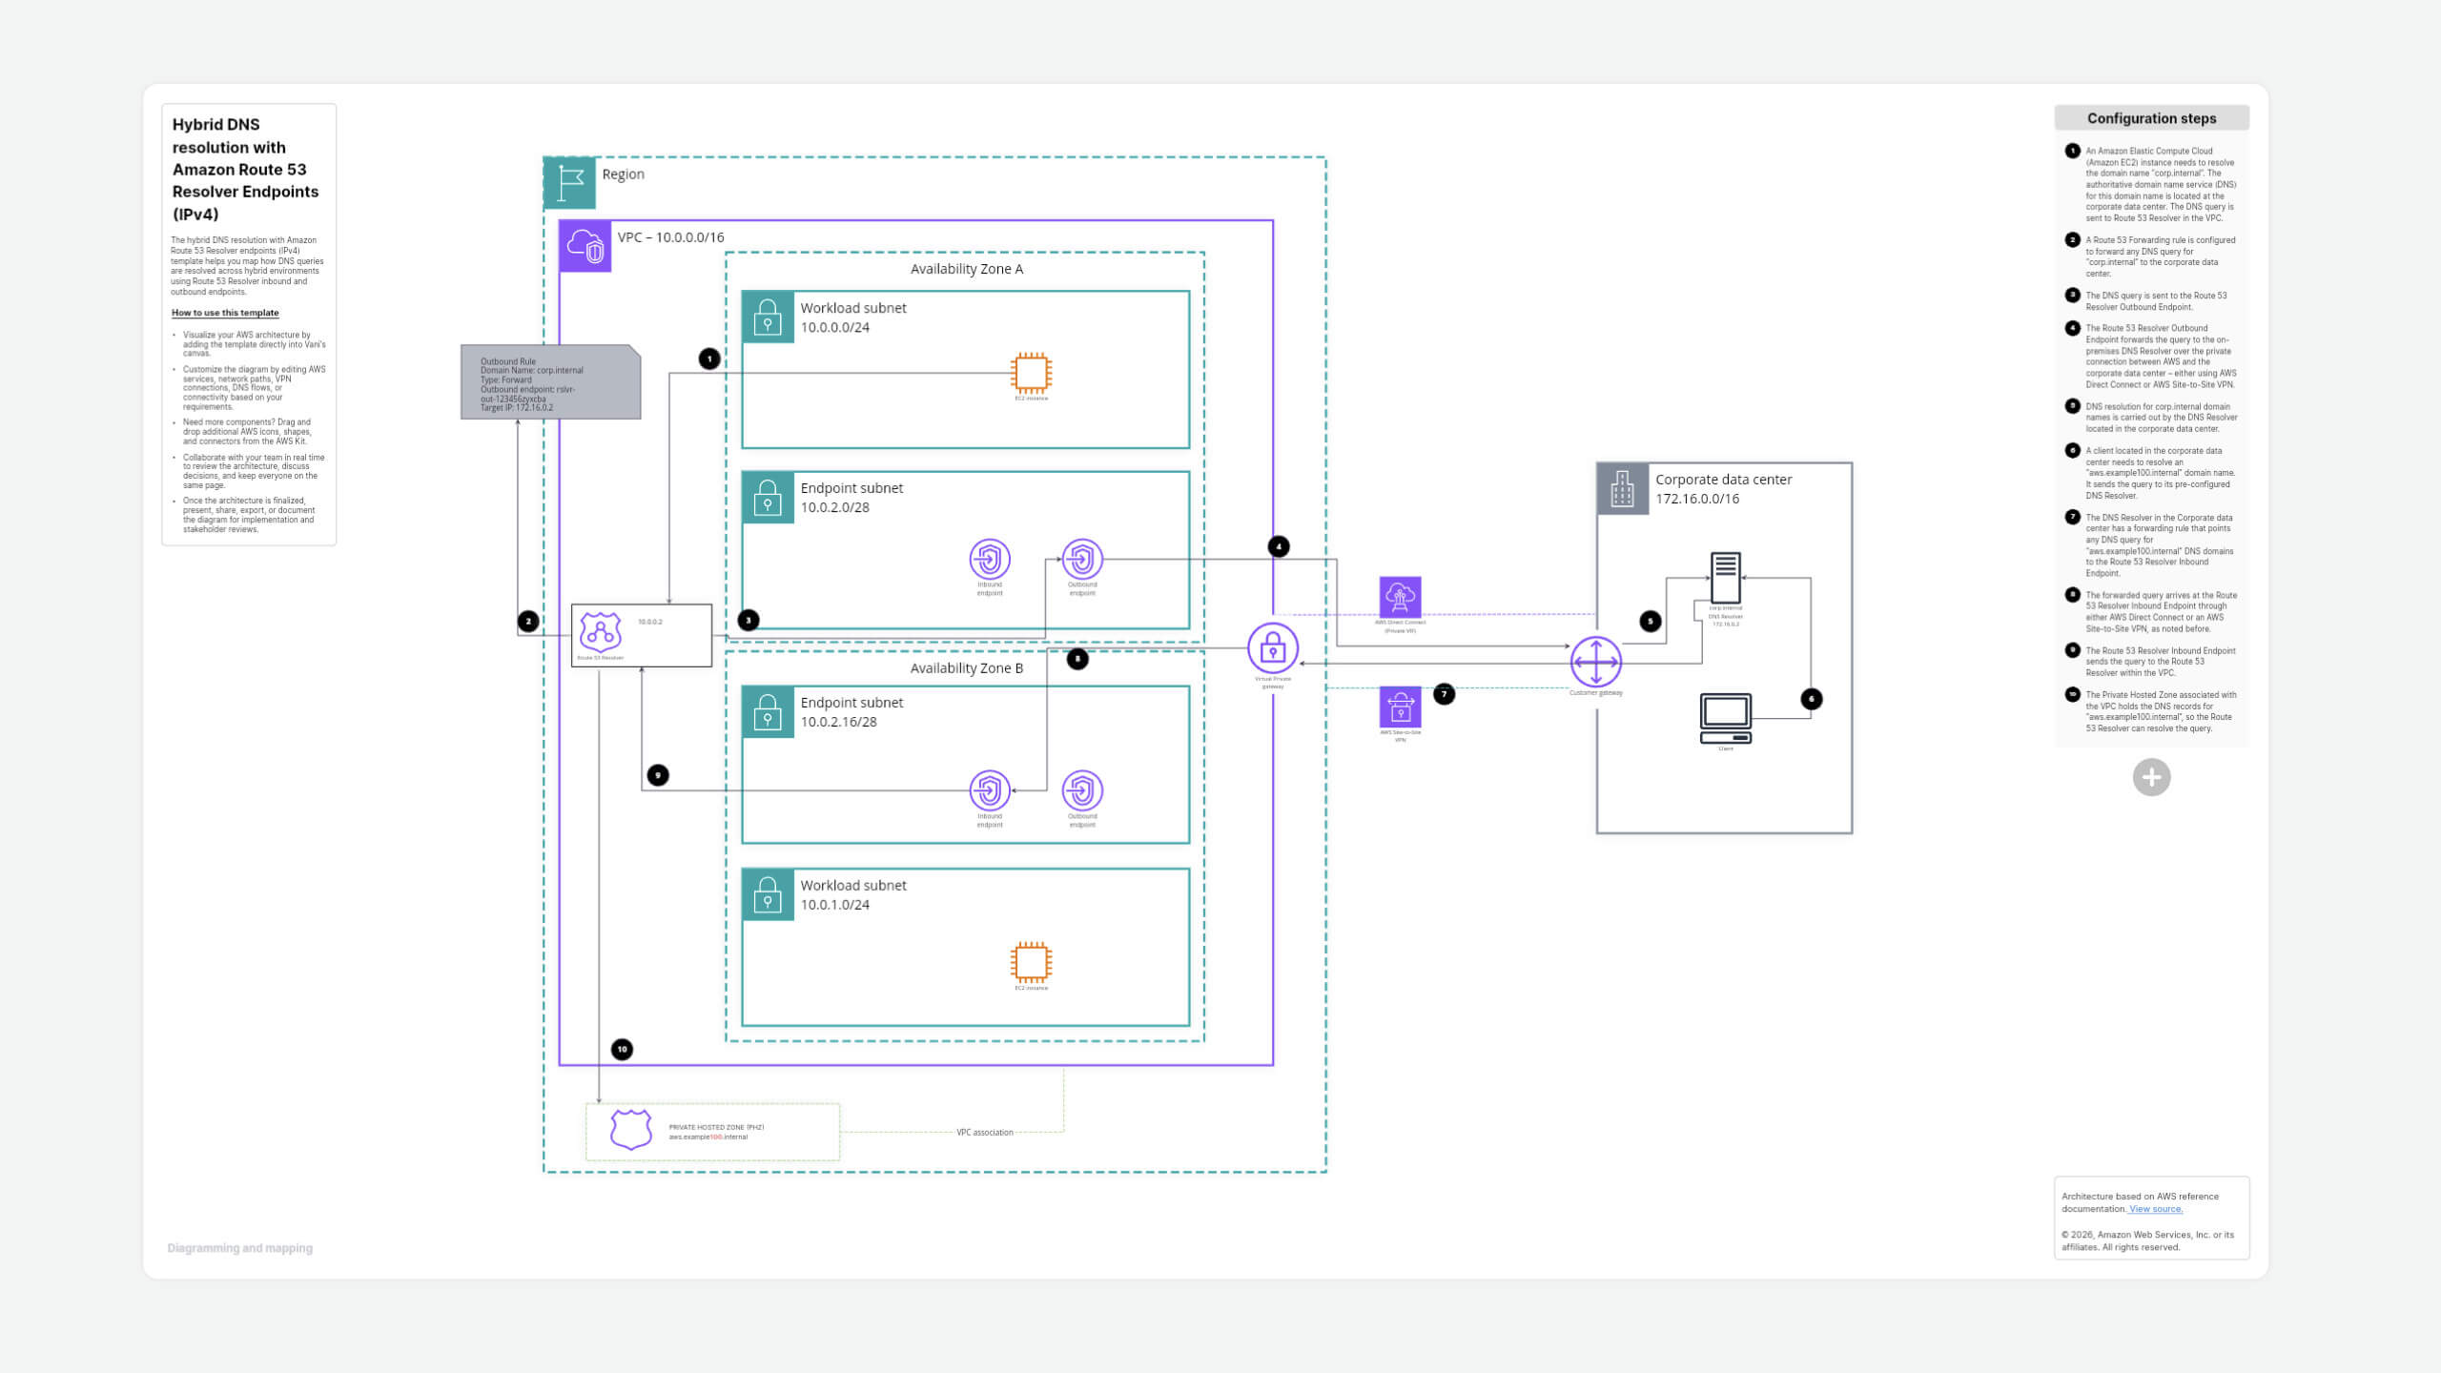Click the Diagramming and mapping footer text

(239, 1248)
